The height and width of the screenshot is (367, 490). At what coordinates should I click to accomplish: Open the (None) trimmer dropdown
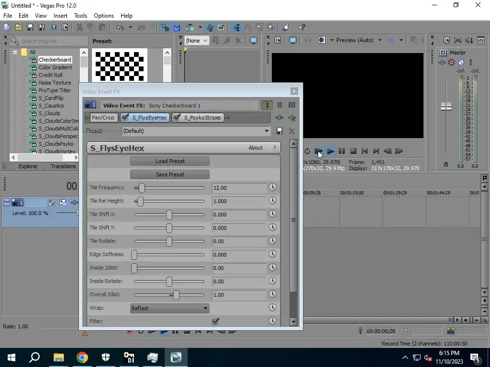coord(197,41)
